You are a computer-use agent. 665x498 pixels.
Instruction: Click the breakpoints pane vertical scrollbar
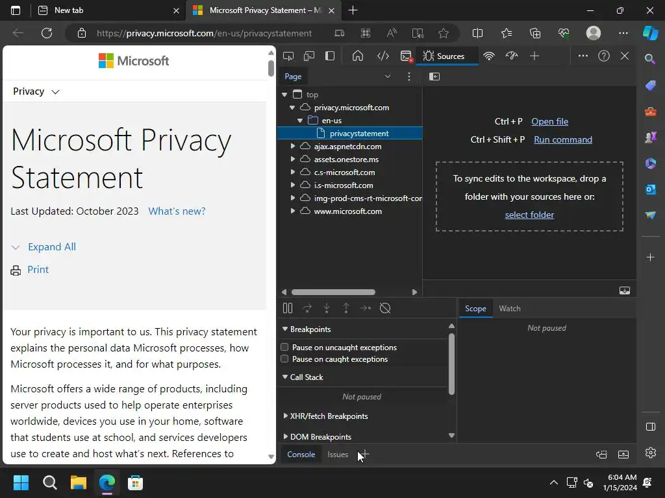click(451, 364)
